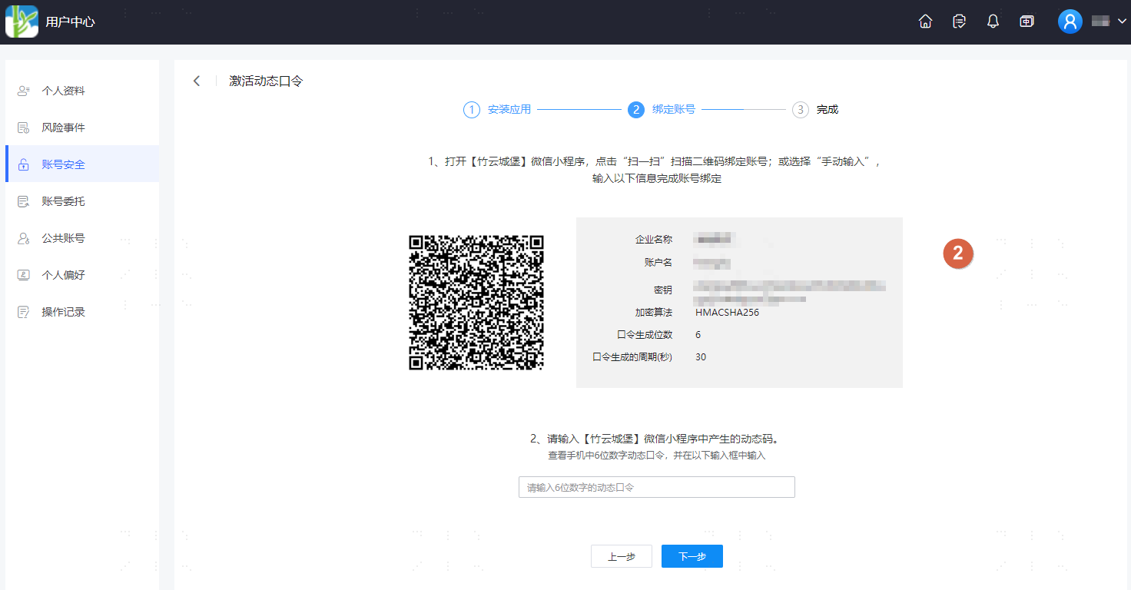Open 风险事件 in the sidebar

click(82, 128)
